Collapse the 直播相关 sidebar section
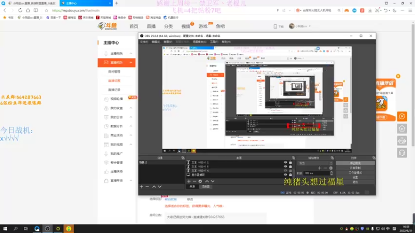 [x=131, y=63]
